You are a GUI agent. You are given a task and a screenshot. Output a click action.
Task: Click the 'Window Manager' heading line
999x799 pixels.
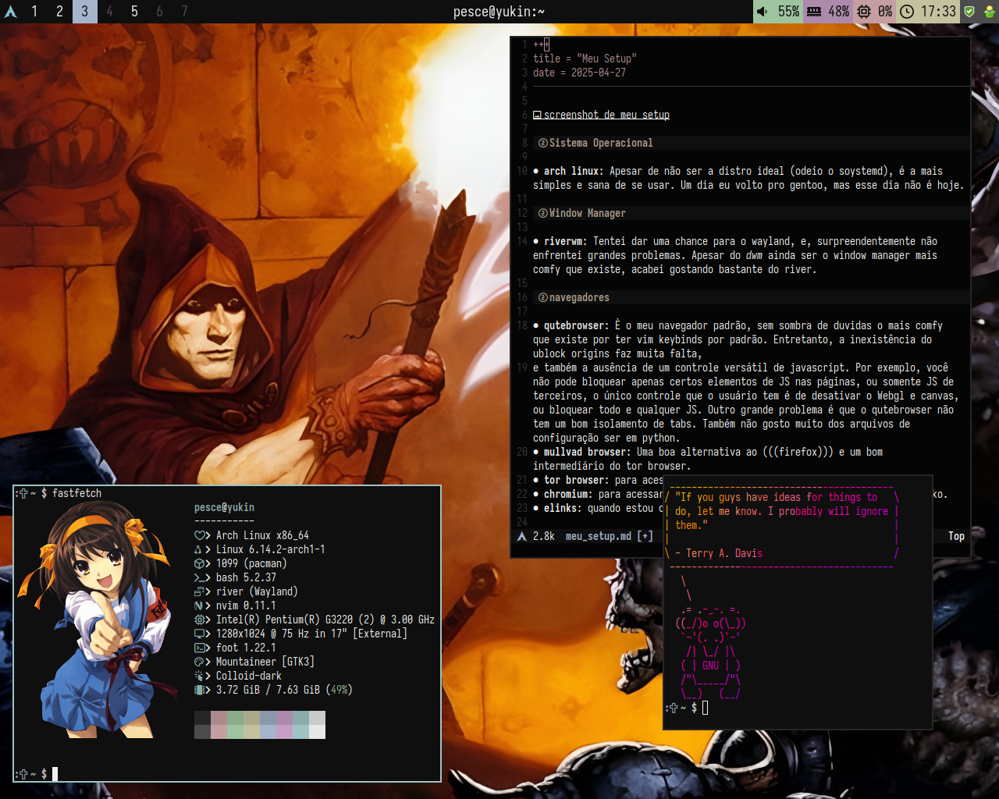tap(587, 213)
